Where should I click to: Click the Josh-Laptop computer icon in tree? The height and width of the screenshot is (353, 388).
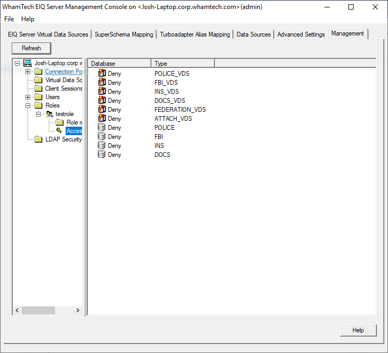(28, 63)
